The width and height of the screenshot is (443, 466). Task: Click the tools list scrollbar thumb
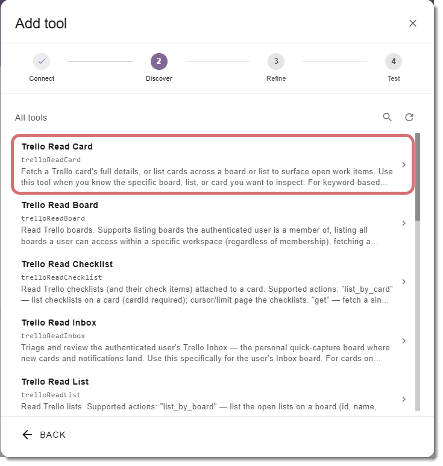click(418, 177)
